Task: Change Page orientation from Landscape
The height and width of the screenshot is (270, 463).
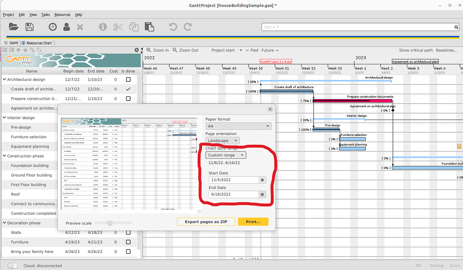Action: pyautogui.click(x=222, y=140)
